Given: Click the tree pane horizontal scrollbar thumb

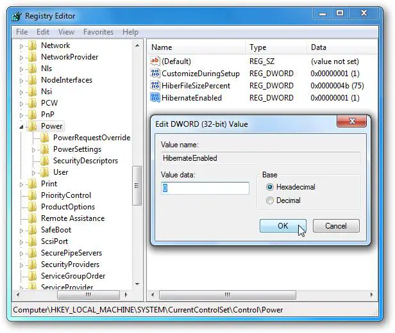Looking at the screenshot, I should [88, 295].
